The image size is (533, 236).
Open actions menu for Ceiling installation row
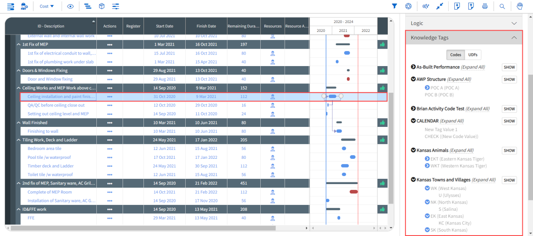(110, 97)
